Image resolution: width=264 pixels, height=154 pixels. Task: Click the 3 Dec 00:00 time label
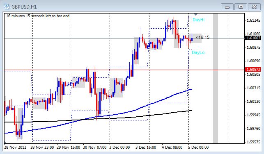(119, 147)
